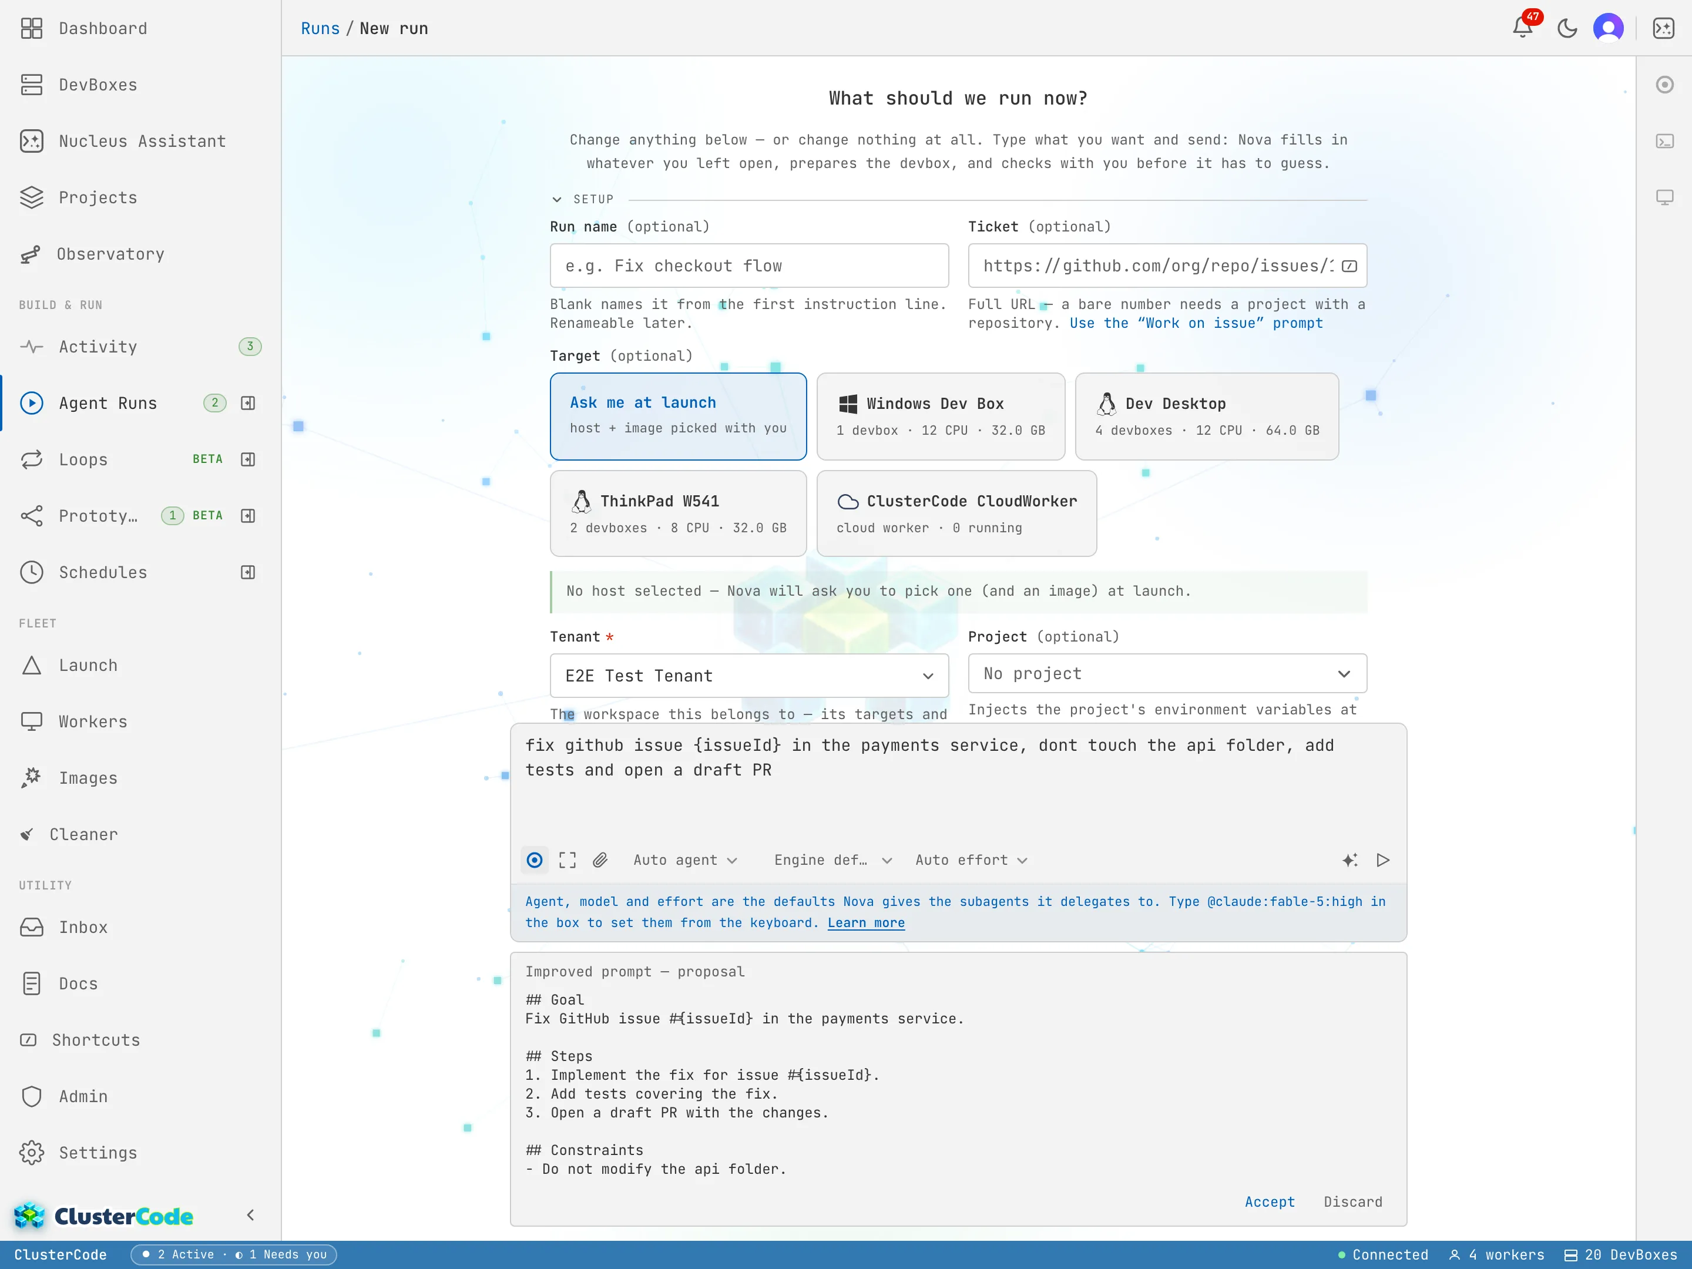The width and height of the screenshot is (1692, 1269).
Task: Open Nucleus Assistant
Action: (141, 142)
